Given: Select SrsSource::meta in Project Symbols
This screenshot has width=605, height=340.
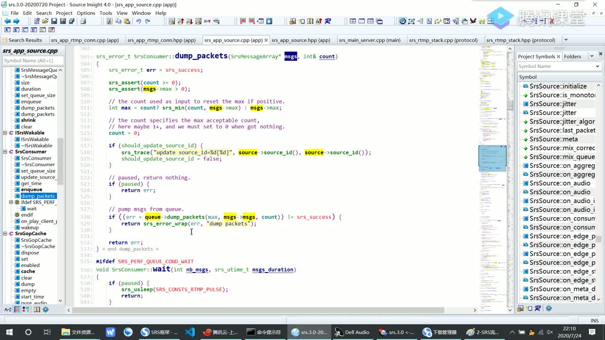Looking at the screenshot, I should coord(553,139).
